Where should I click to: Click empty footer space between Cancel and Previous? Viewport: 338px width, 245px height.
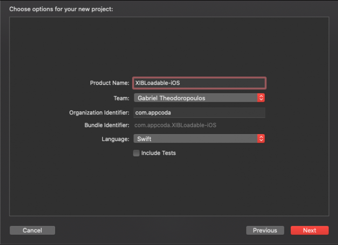149,230
